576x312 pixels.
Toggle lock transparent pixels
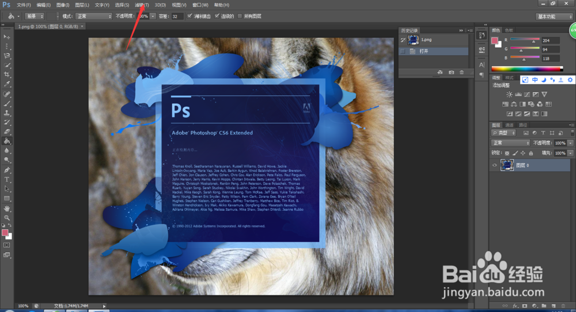click(507, 153)
